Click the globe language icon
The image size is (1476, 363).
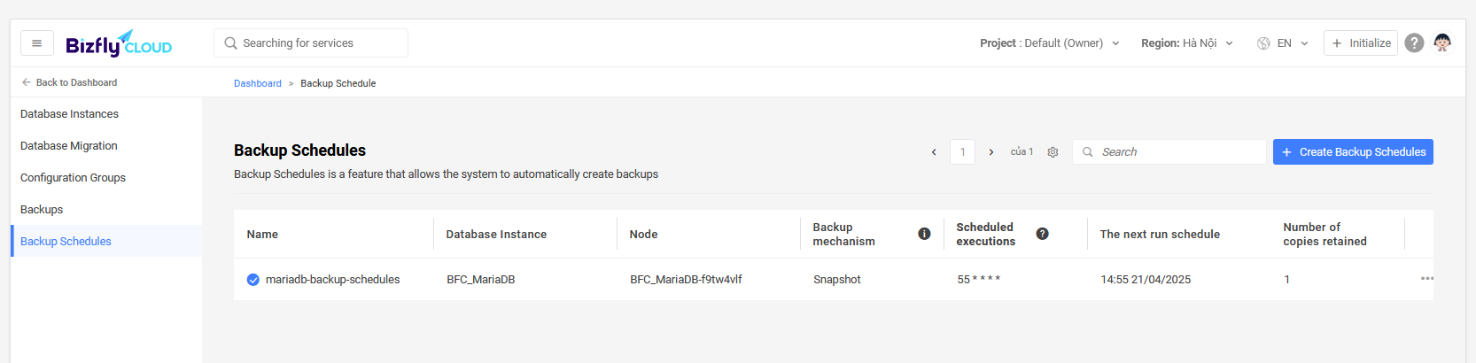pos(1263,43)
